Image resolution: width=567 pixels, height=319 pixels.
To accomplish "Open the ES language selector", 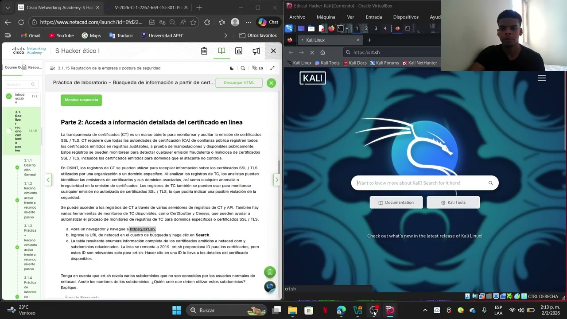I will (x=257, y=68).
